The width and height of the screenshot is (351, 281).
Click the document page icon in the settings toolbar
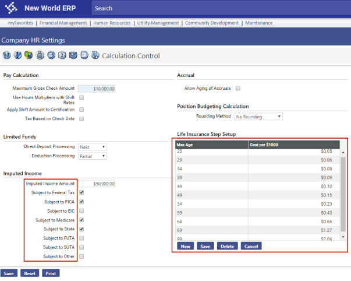click(x=84, y=56)
